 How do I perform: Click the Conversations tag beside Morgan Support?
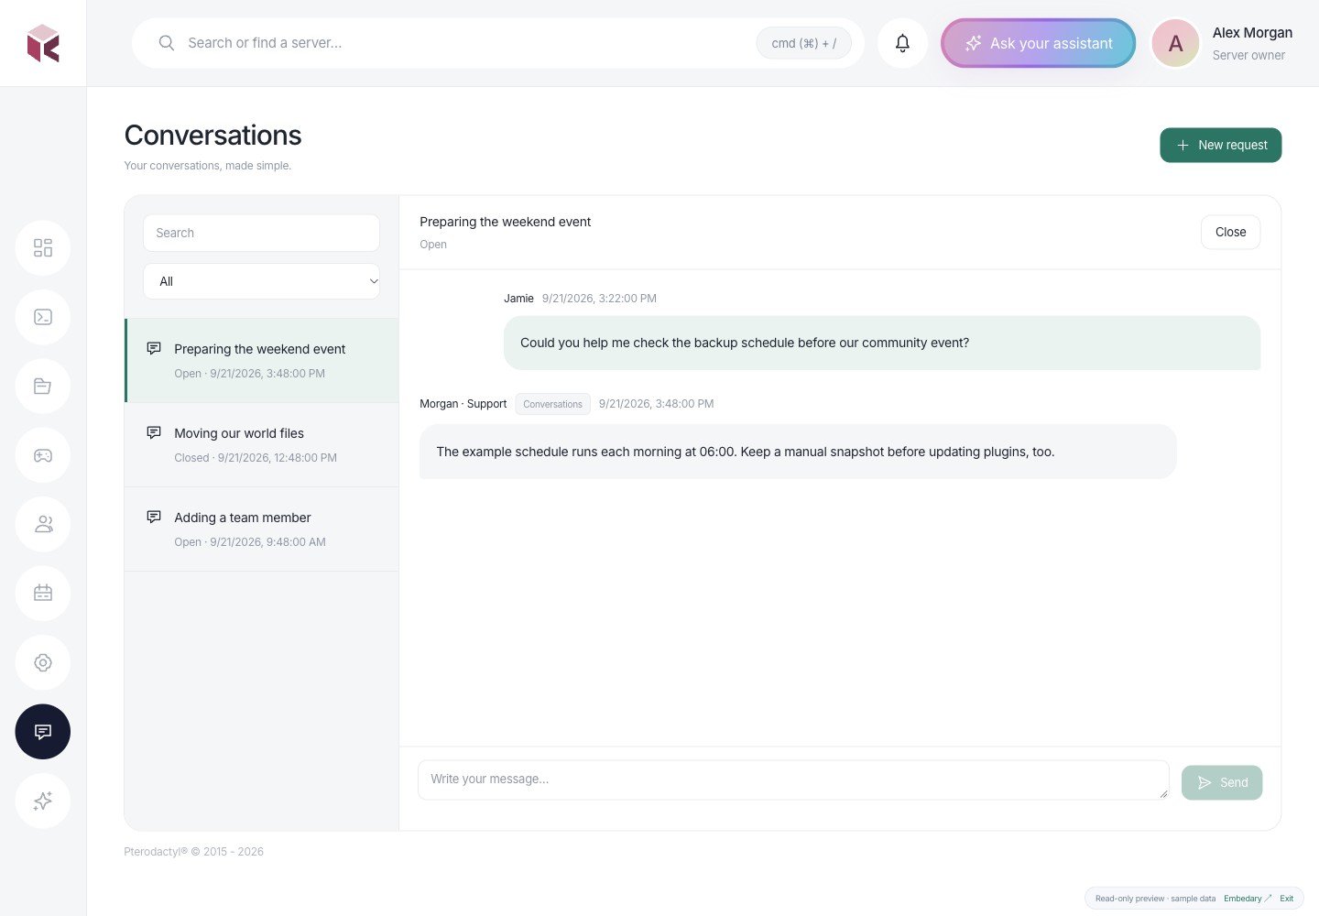coord(552,404)
